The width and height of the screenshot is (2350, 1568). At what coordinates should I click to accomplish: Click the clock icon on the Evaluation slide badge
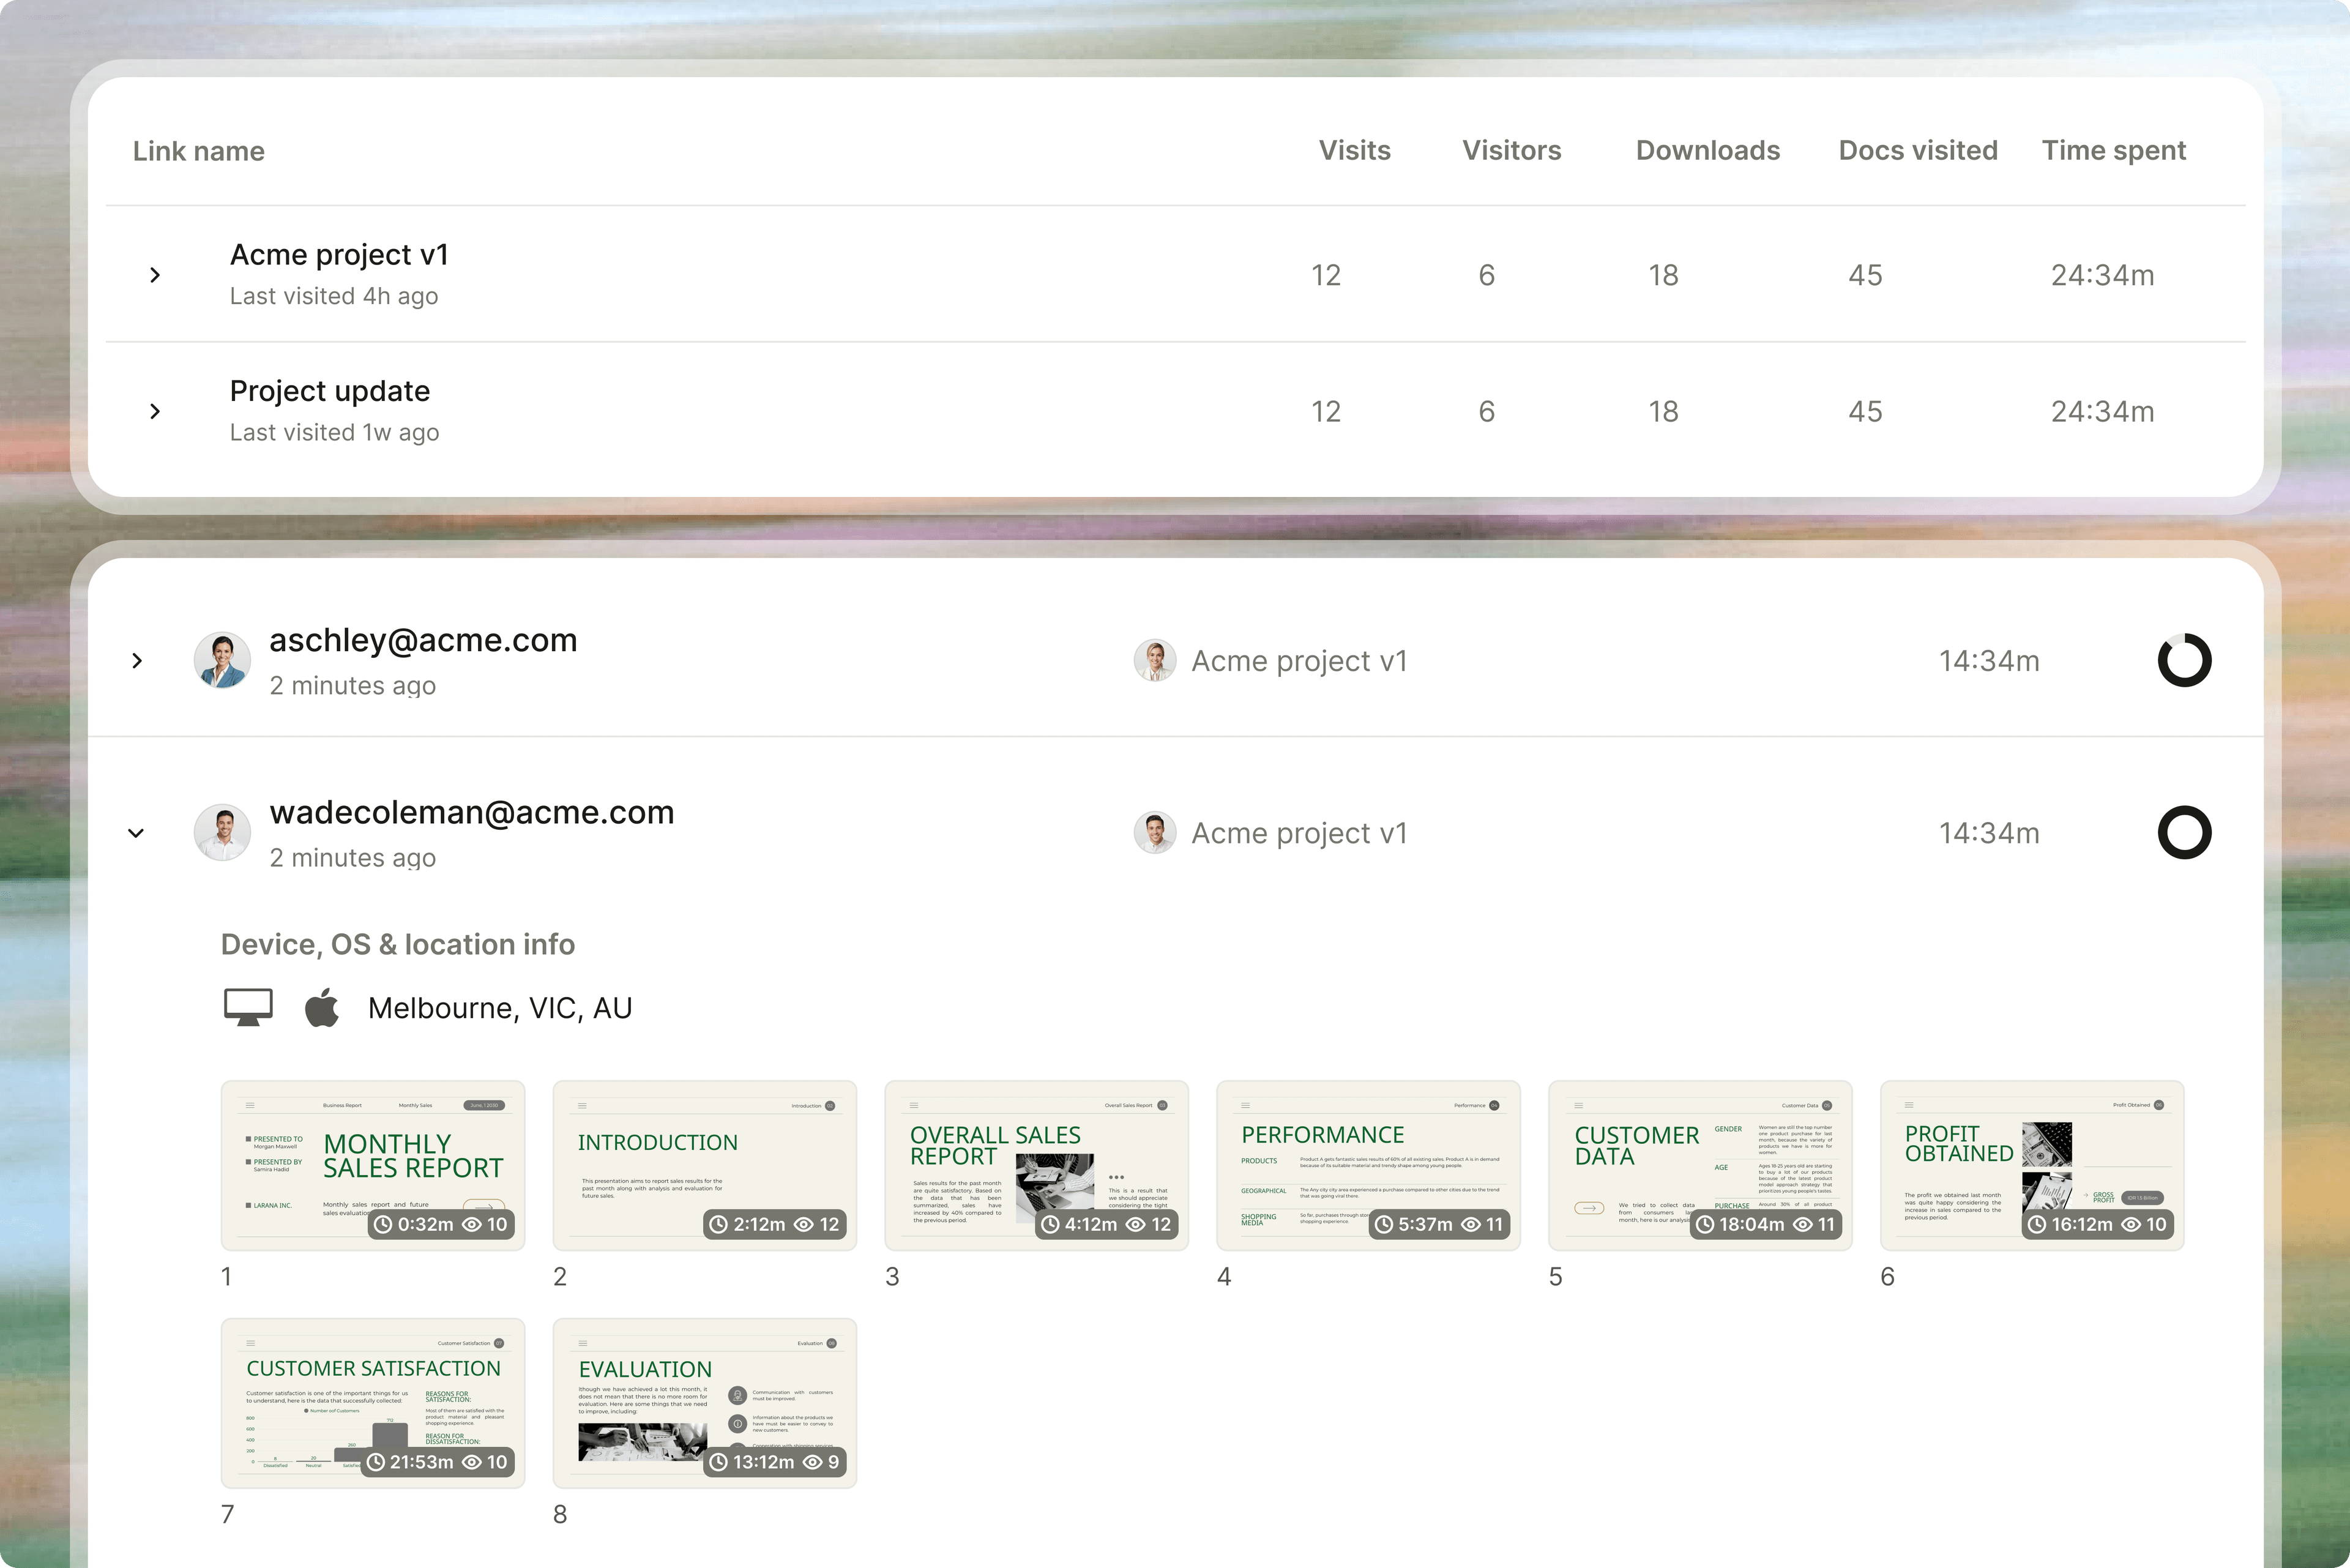tap(720, 1461)
